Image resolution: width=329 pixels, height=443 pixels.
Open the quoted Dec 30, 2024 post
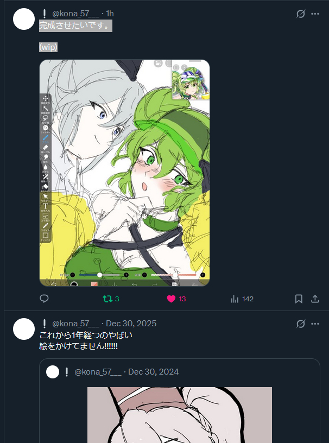click(217, 372)
